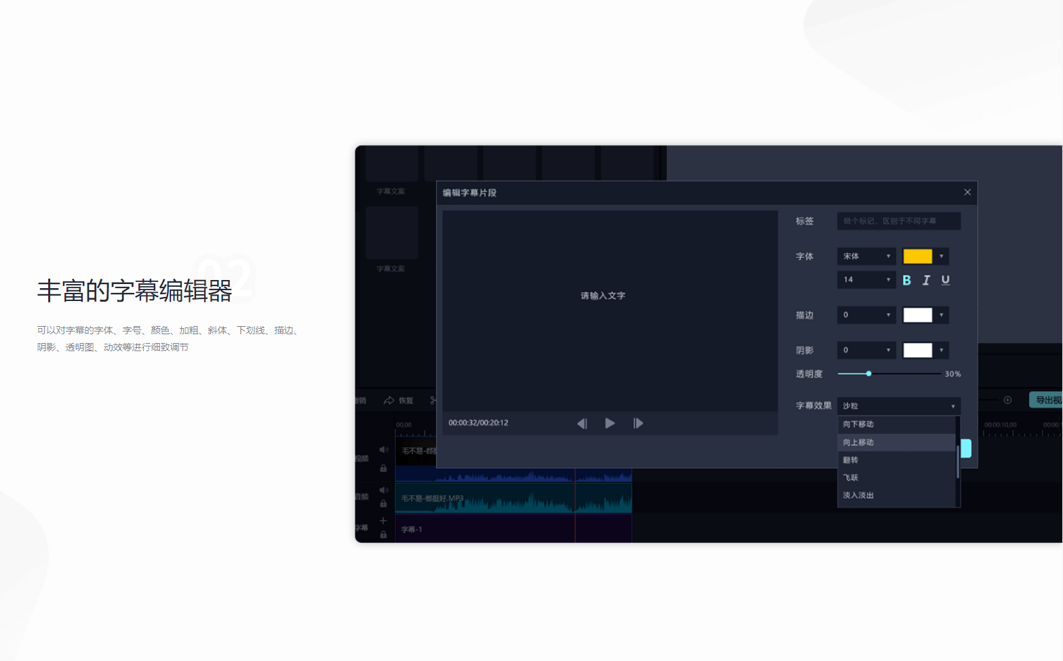1063x661 pixels.
Task: Zoom in timeline with circled plus icon
Action: click(1007, 400)
